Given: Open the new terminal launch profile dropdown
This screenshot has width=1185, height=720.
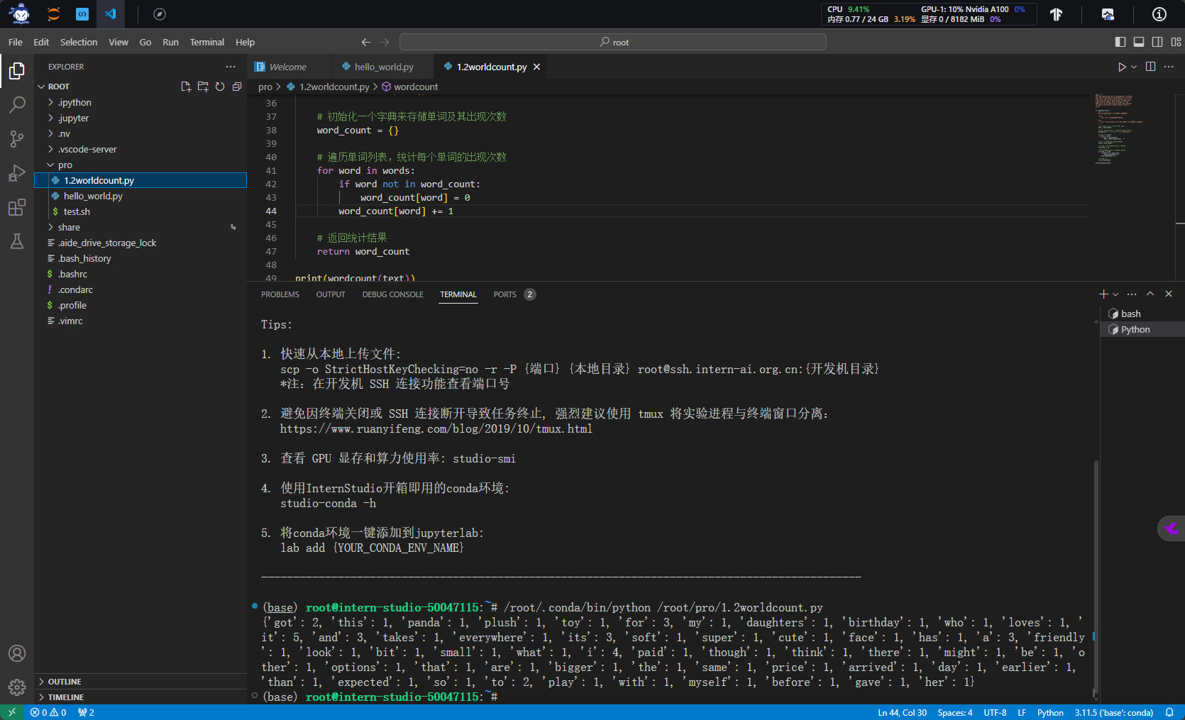Looking at the screenshot, I should click(x=1115, y=294).
